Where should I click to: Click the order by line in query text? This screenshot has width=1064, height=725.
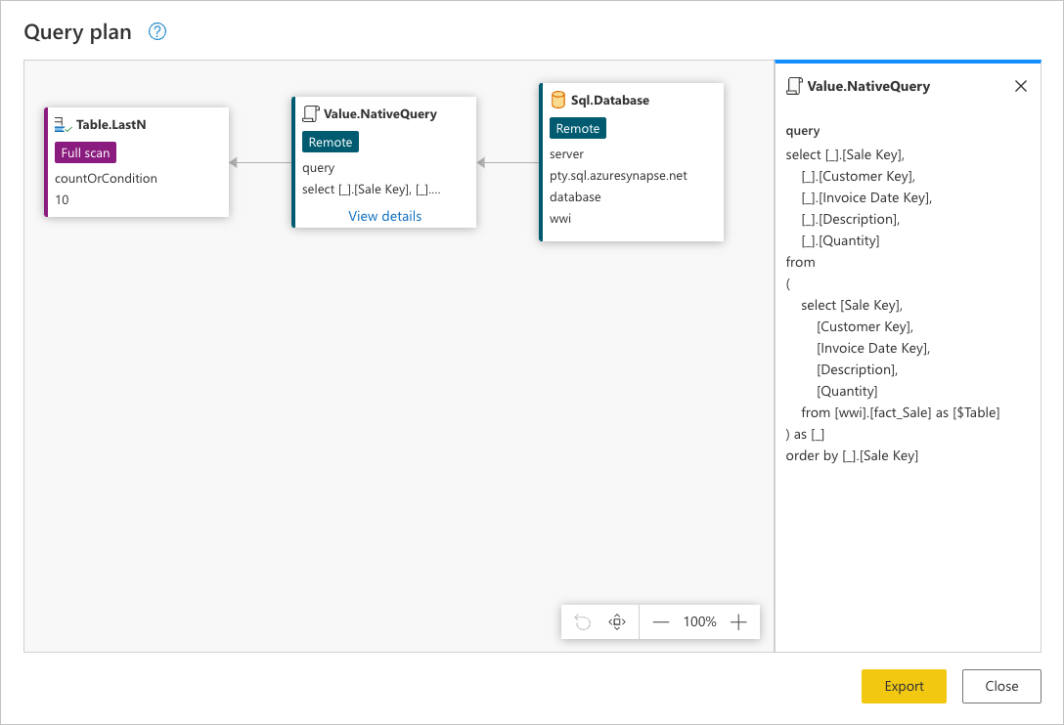pyautogui.click(x=852, y=455)
